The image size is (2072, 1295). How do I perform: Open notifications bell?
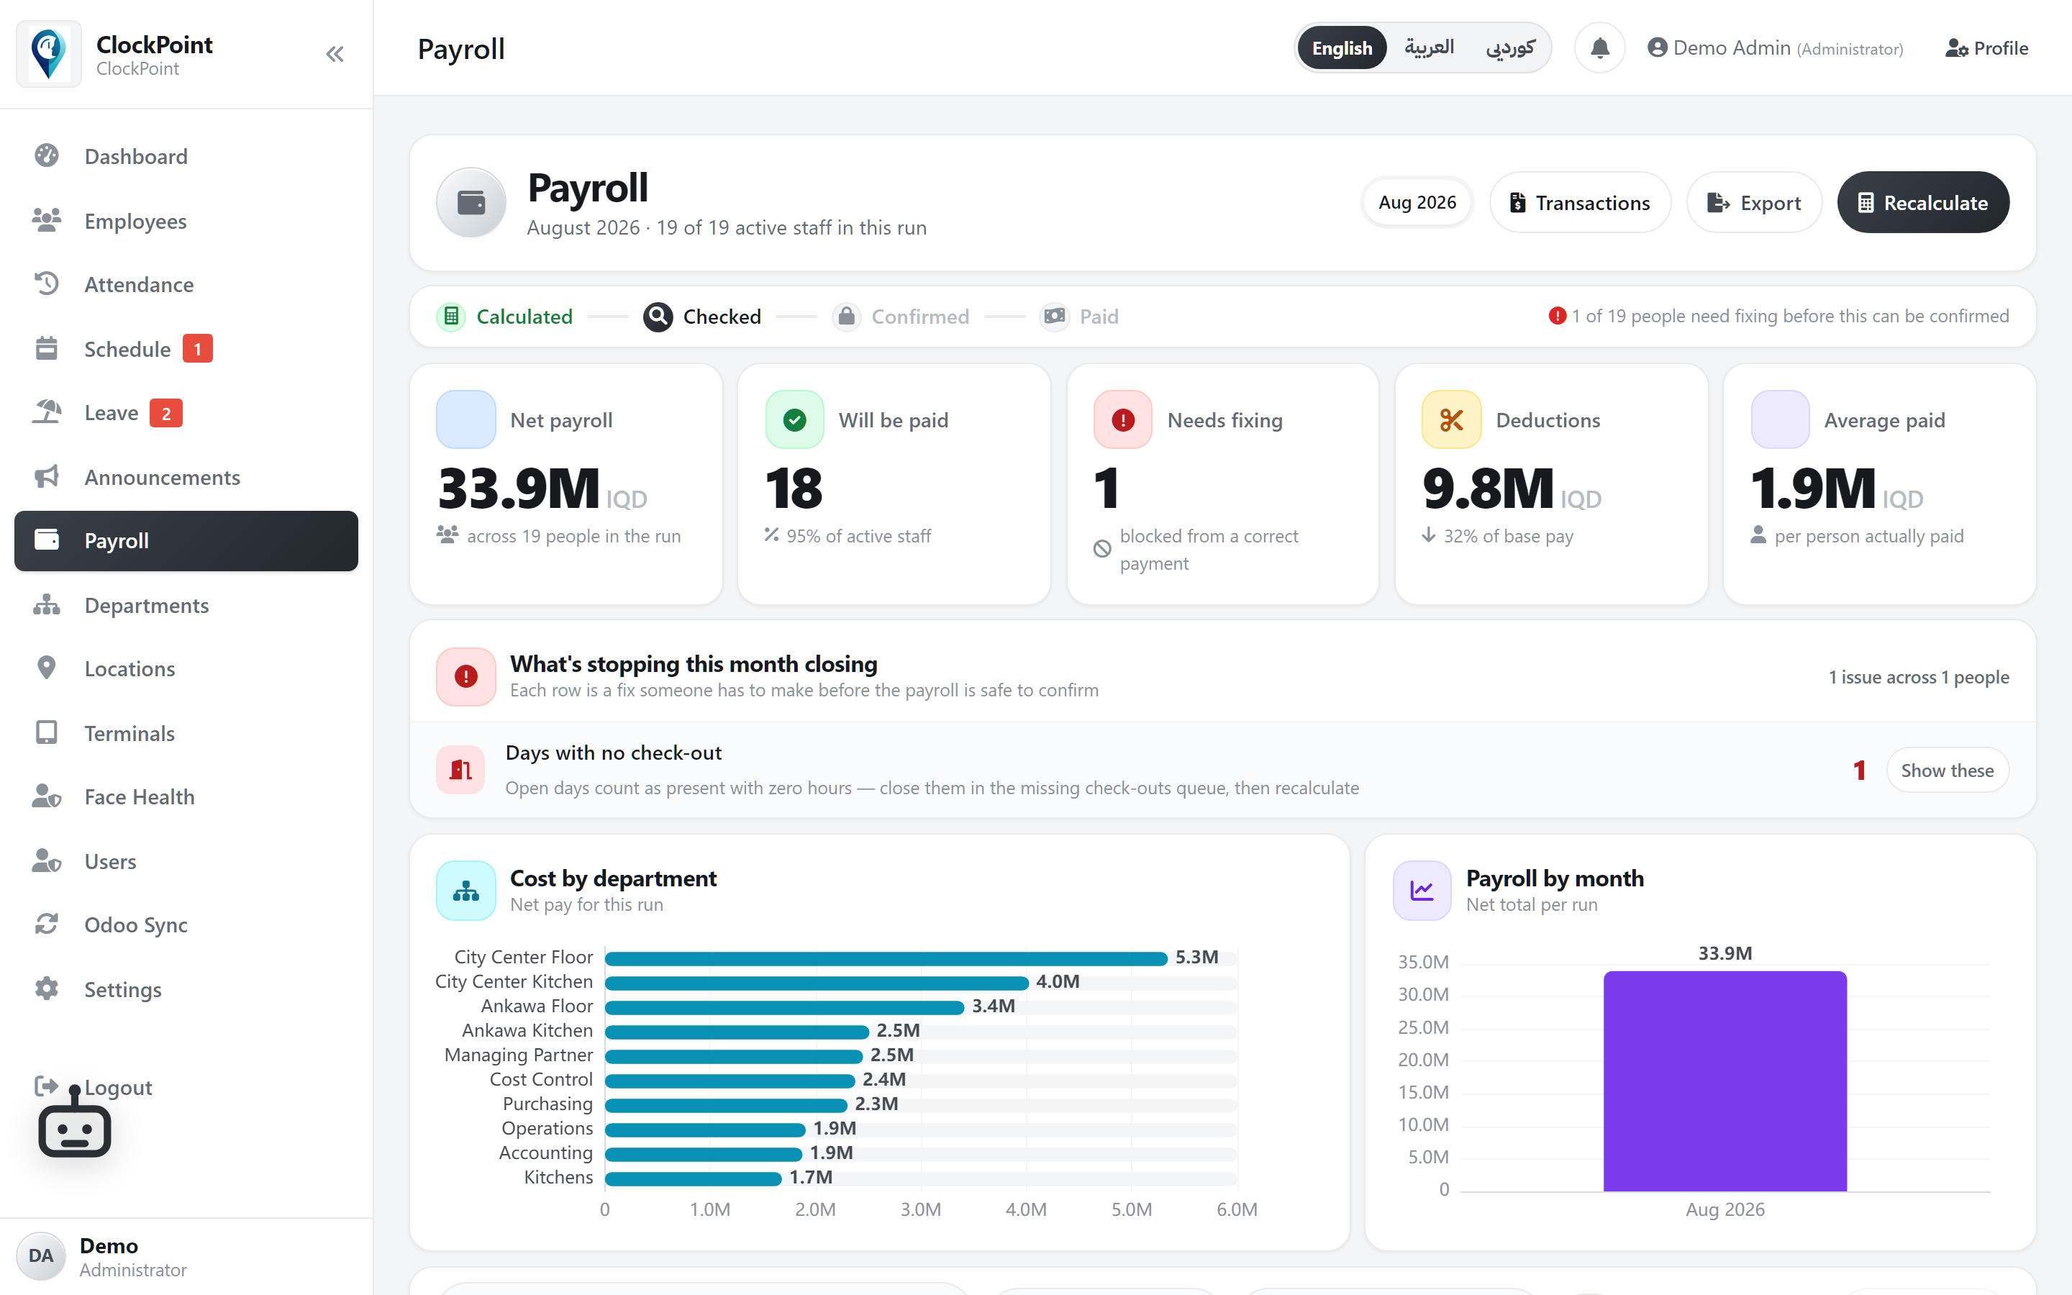pos(1599,48)
